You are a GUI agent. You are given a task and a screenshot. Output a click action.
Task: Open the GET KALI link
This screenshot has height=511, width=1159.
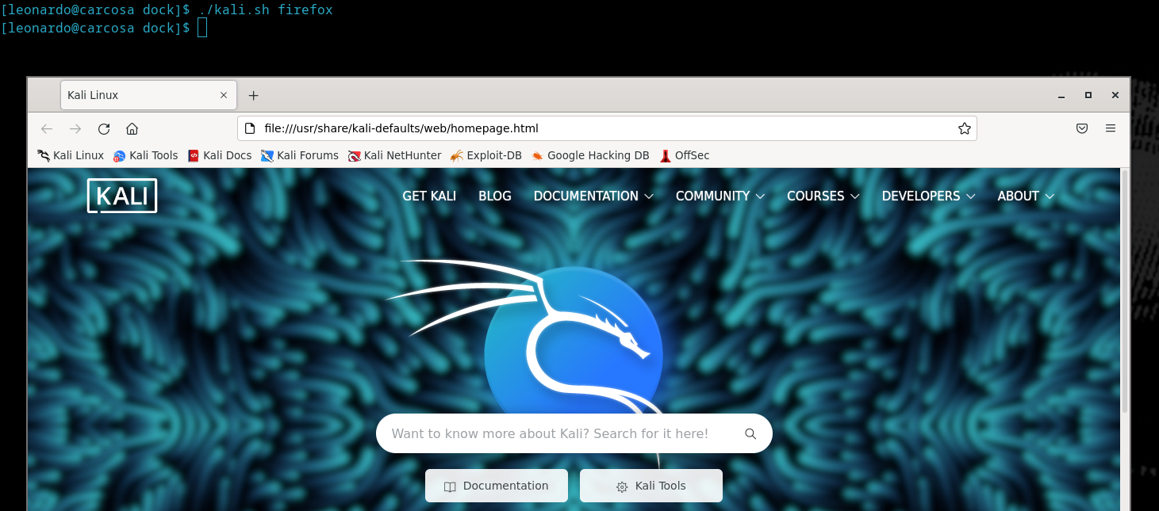point(429,196)
